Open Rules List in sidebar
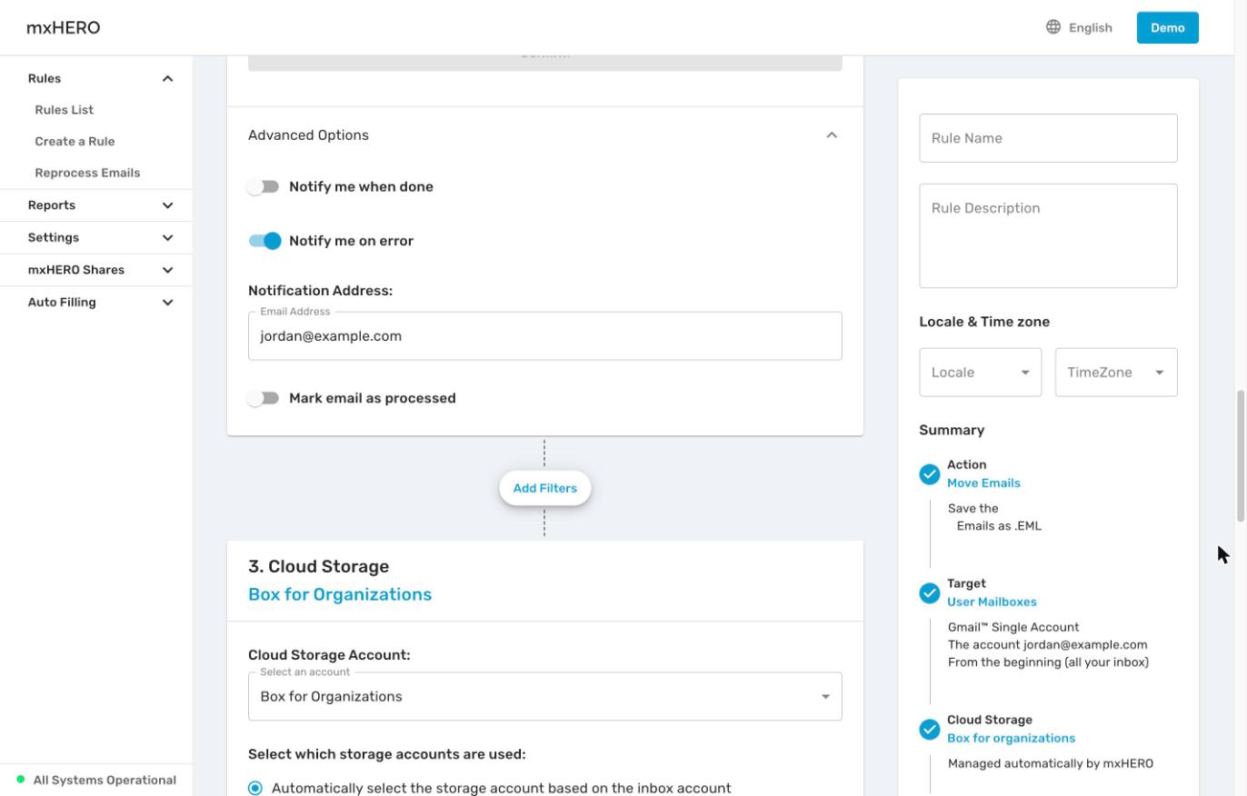The width and height of the screenshot is (1247, 796). (65, 110)
